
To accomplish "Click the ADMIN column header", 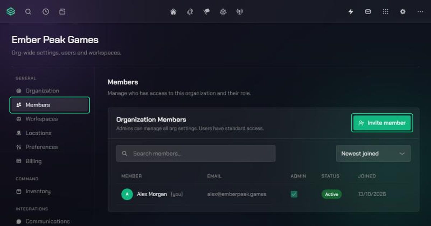I will pyautogui.click(x=298, y=176).
